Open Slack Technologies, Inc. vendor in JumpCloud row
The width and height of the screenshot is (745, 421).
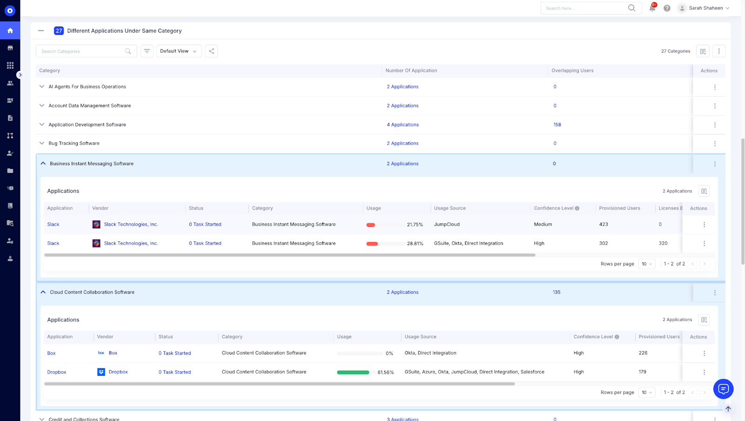point(131,224)
